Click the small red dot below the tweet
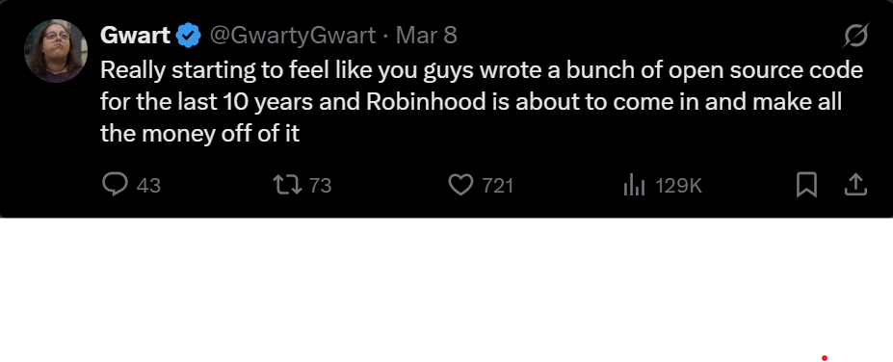 824,358
